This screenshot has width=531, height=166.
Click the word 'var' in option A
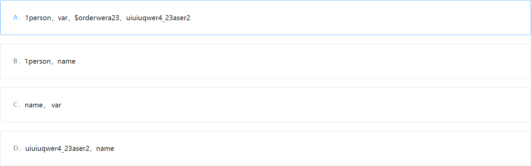pyautogui.click(x=63, y=18)
